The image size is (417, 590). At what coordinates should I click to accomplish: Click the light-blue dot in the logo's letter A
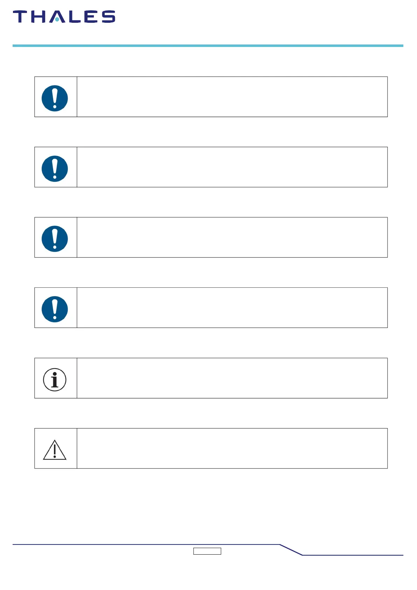pyautogui.click(x=57, y=20)
